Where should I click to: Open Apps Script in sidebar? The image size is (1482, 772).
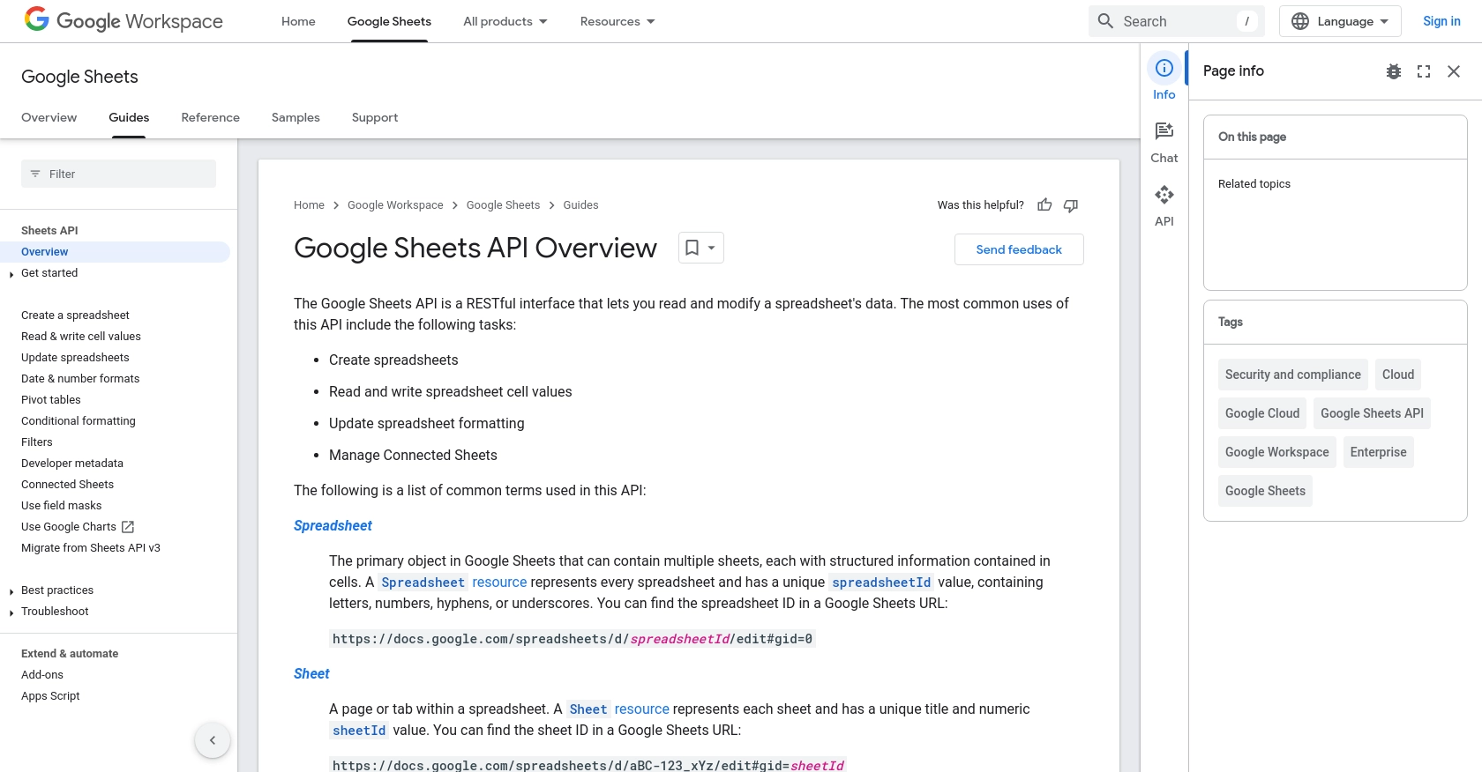click(50, 696)
